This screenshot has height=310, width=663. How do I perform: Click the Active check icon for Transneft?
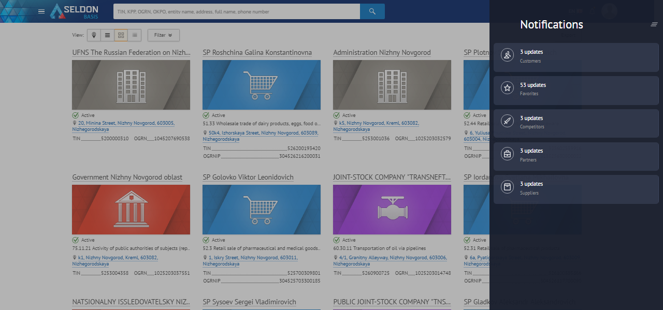coord(337,240)
